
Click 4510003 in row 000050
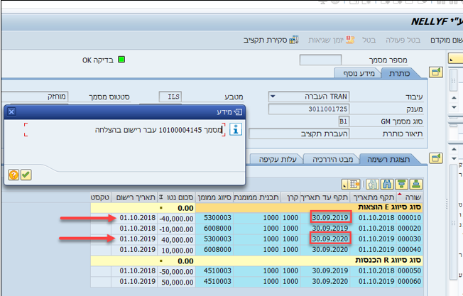pos(214,271)
